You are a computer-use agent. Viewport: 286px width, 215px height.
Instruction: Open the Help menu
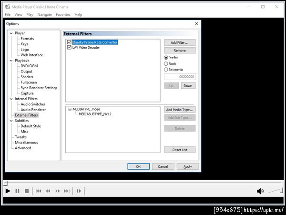pos(78,15)
